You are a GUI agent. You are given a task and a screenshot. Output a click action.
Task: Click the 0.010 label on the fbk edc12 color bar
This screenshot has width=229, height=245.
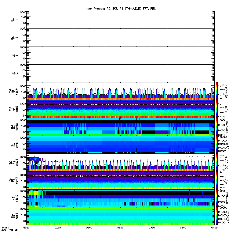pyautogui.click(x=222, y=202)
